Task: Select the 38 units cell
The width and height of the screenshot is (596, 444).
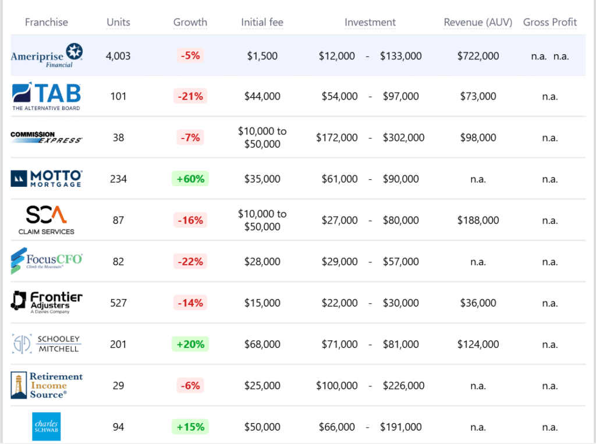Action: tap(118, 137)
